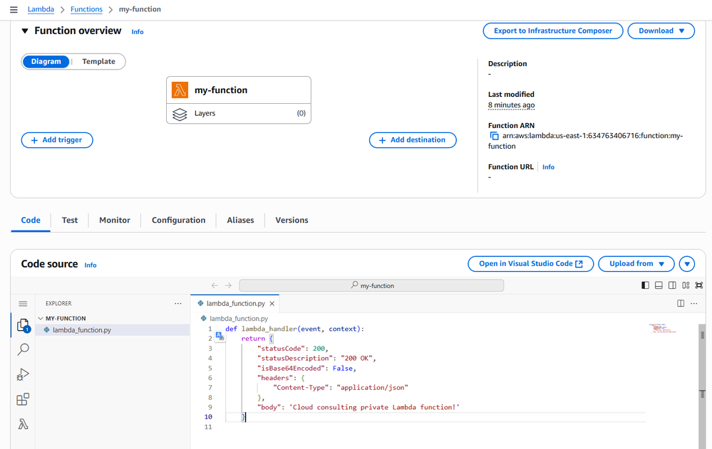Open the Run and Debug view
This screenshot has width=712, height=449.
pos(23,374)
